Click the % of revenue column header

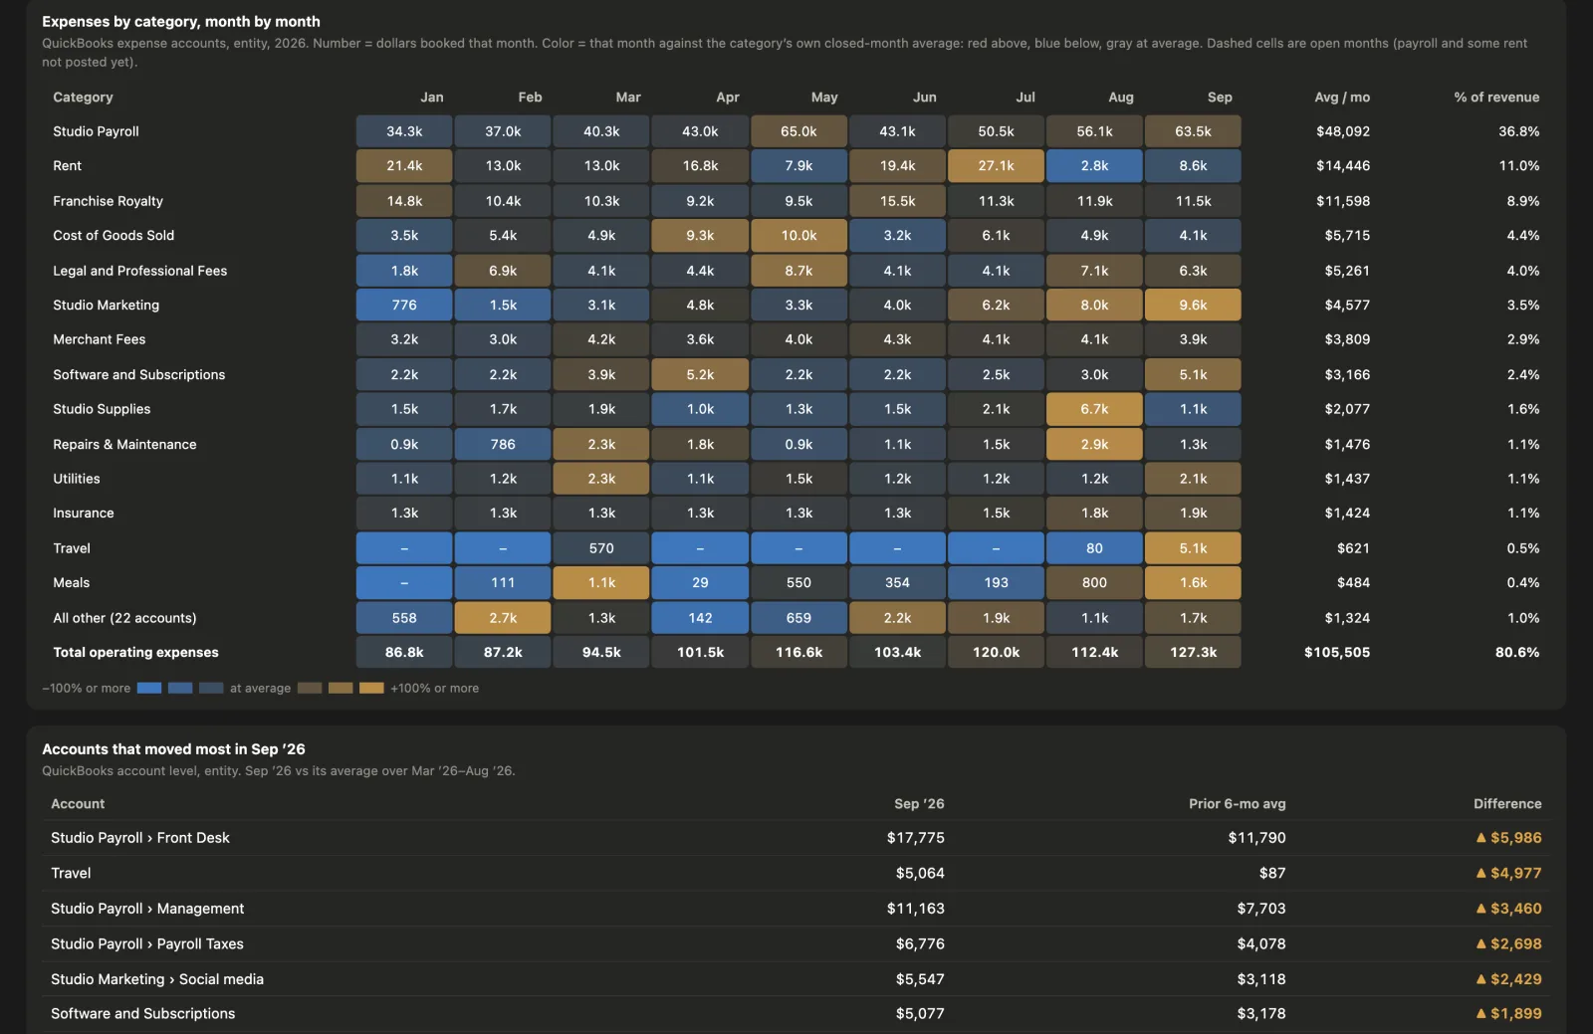[1495, 98]
